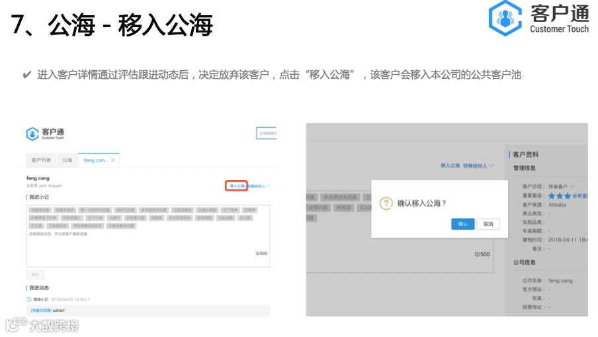The image size is (598, 337).
Task: Open the 客户分组 样单客户 dropdown
Action: coord(562,187)
